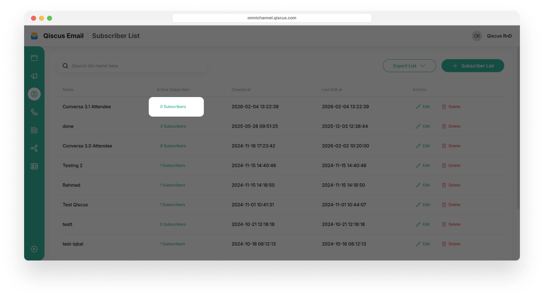Click QR avatar for Qiscus RnD account
The height and width of the screenshot is (298, 544).
[x=477, y=36]
